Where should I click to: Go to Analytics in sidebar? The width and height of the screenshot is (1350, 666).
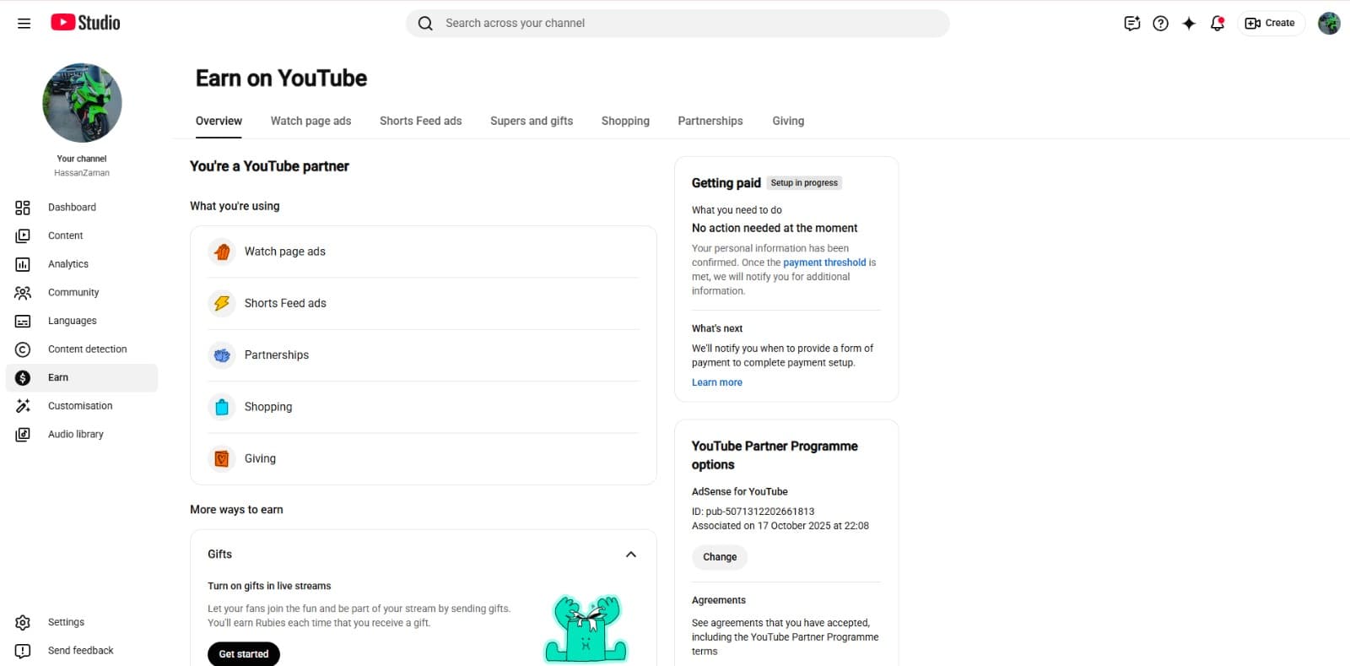(x=82, y=264)
